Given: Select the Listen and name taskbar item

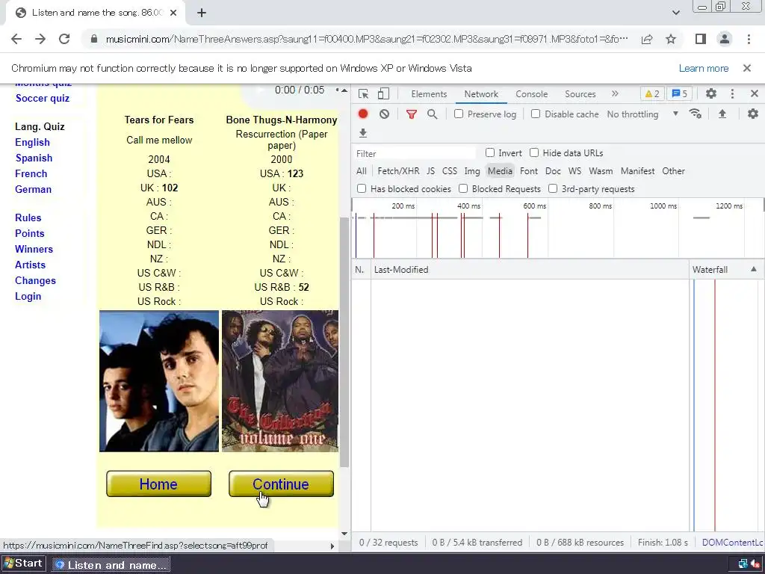Looking at the screenshot, I should 111,565.
